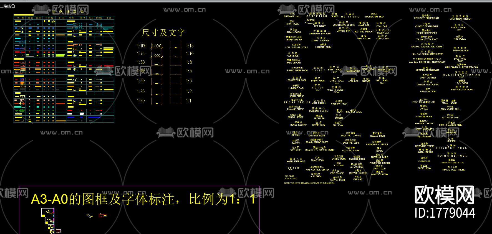Select the yellow A3-A0 title frame annotation

click(143, 199)
